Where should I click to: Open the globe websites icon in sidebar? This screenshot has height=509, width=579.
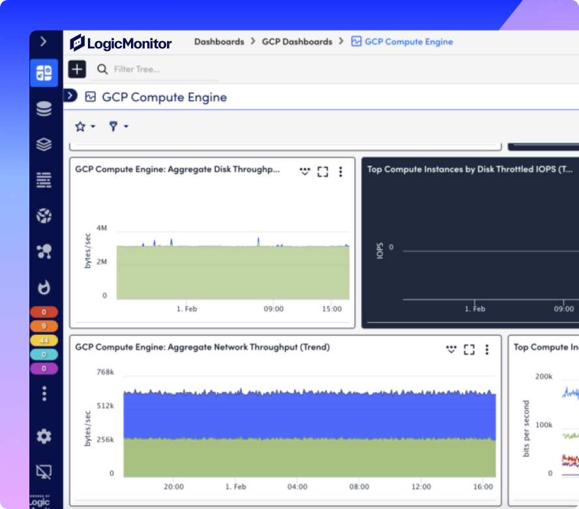click(x=44, y=215)
